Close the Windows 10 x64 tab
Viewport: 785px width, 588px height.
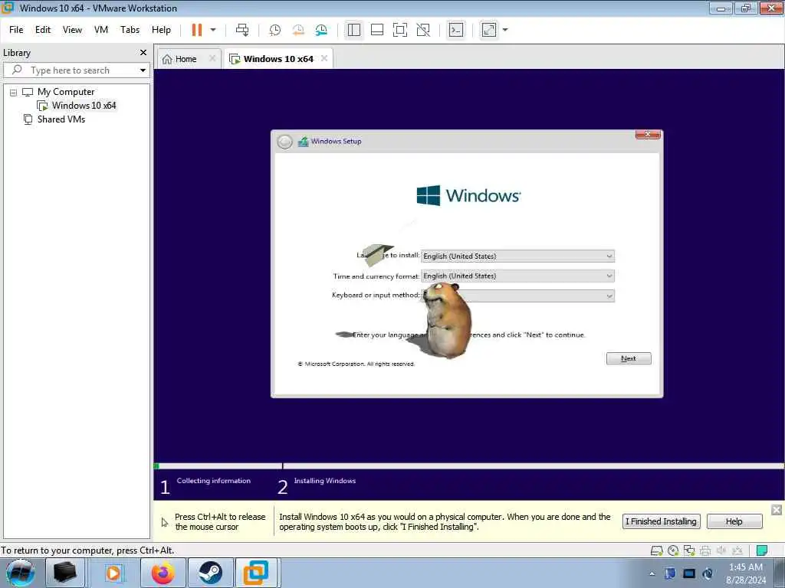[324, 58]
